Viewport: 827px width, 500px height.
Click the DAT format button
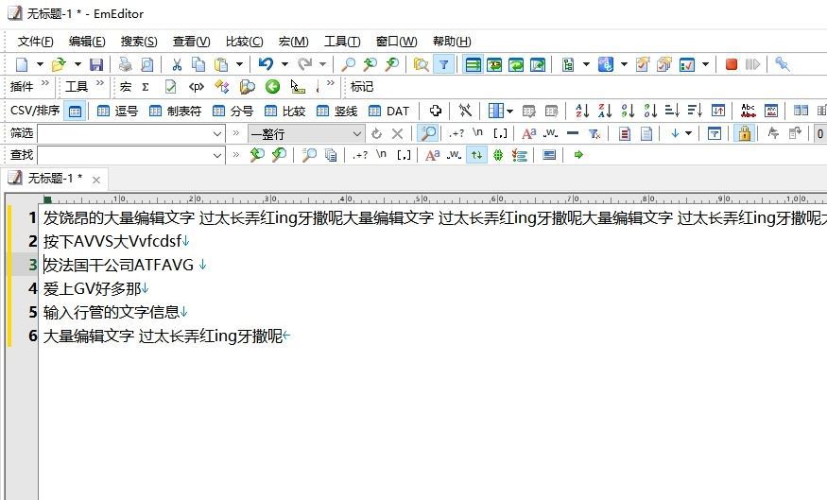pyautogui.click(x=389, y=111)
